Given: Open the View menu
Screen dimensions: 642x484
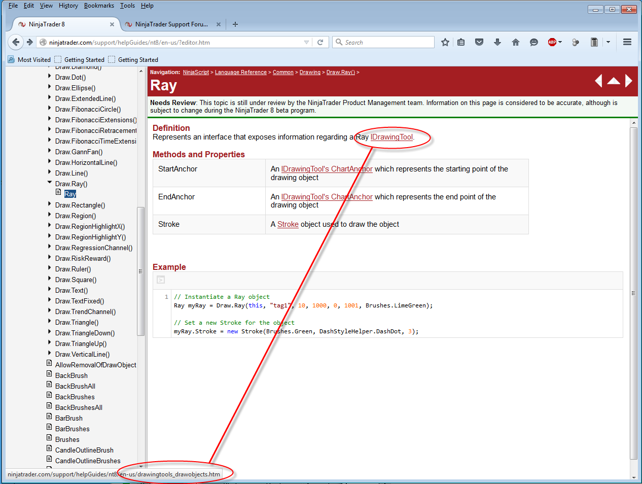Looking at the screenshot, I should point(46,6).
